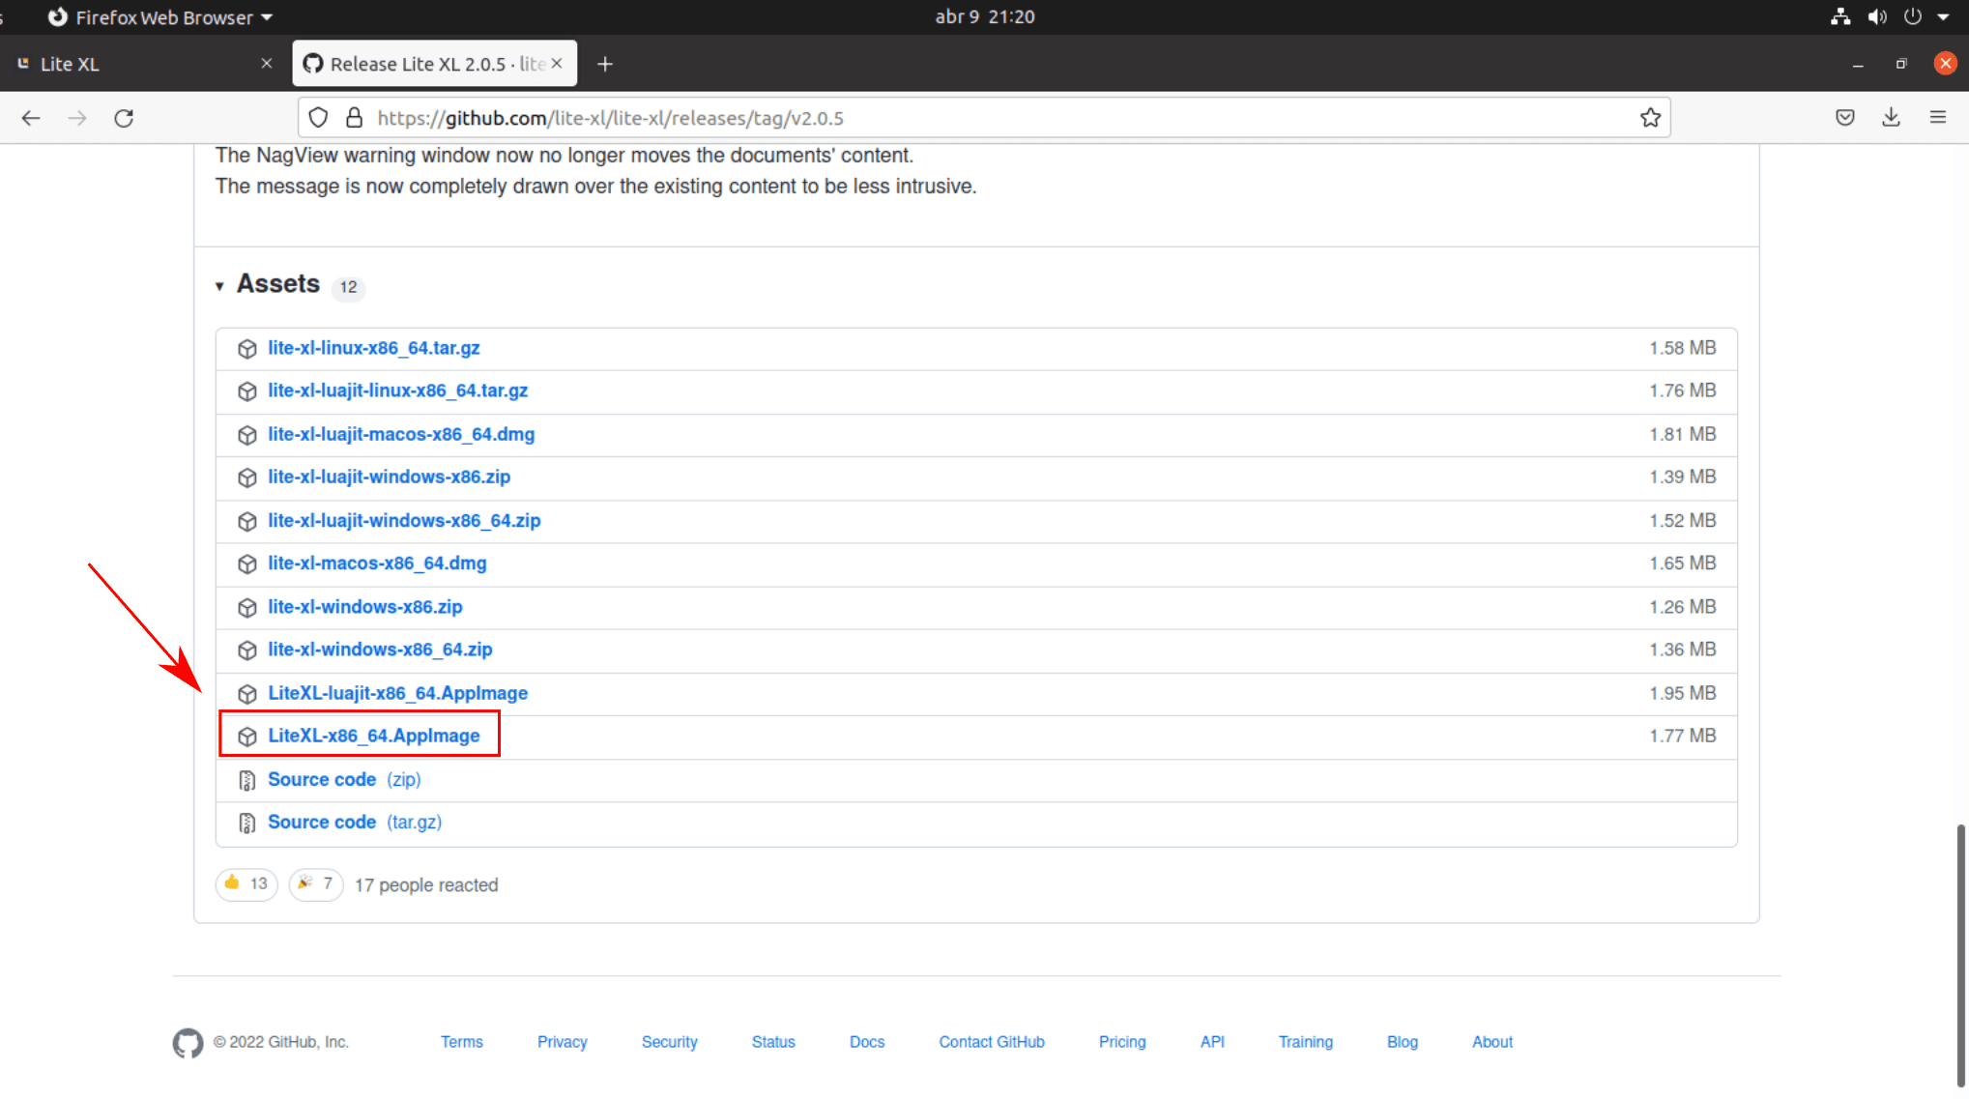Click the GitHub logo in the footer

(x=188, y=1044)
